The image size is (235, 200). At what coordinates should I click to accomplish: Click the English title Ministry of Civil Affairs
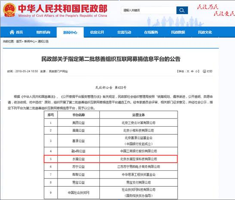pyautogui.click(x=63, y=15)
